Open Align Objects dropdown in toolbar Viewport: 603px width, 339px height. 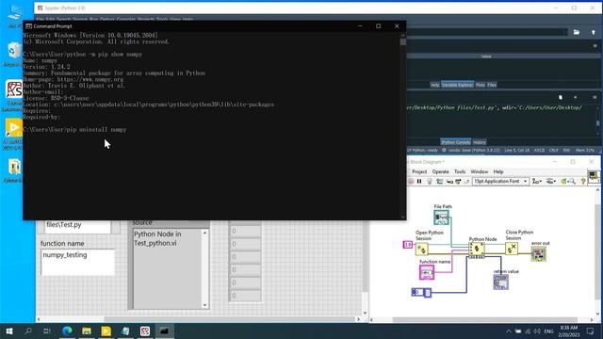[537, 181]
